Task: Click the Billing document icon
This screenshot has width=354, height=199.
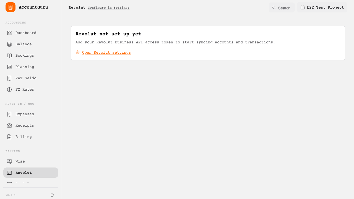Action: 9,137
